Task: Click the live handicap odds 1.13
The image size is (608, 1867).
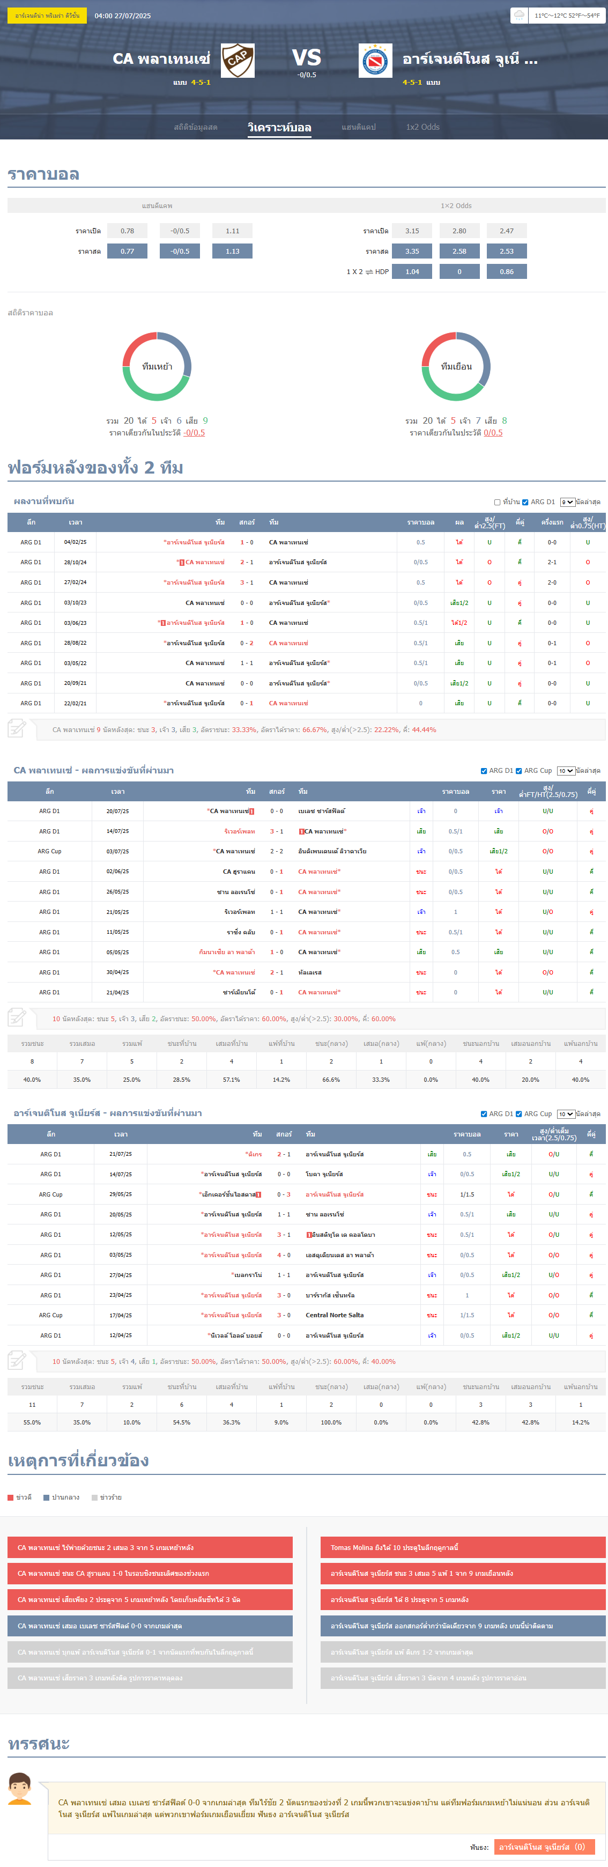Action: (233, 251)
